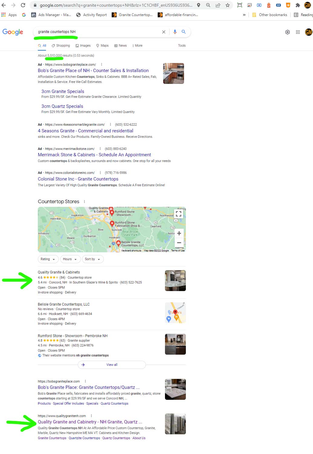
Task: Open the Sort by dropdown
Action: tap(93, 259)
